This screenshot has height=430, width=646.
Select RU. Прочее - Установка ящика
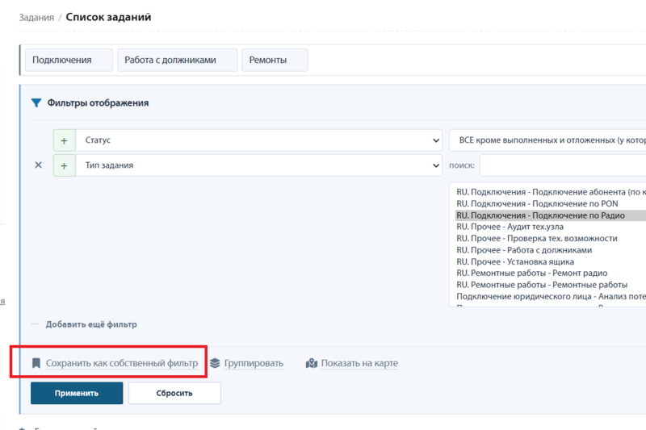(551, 261)
